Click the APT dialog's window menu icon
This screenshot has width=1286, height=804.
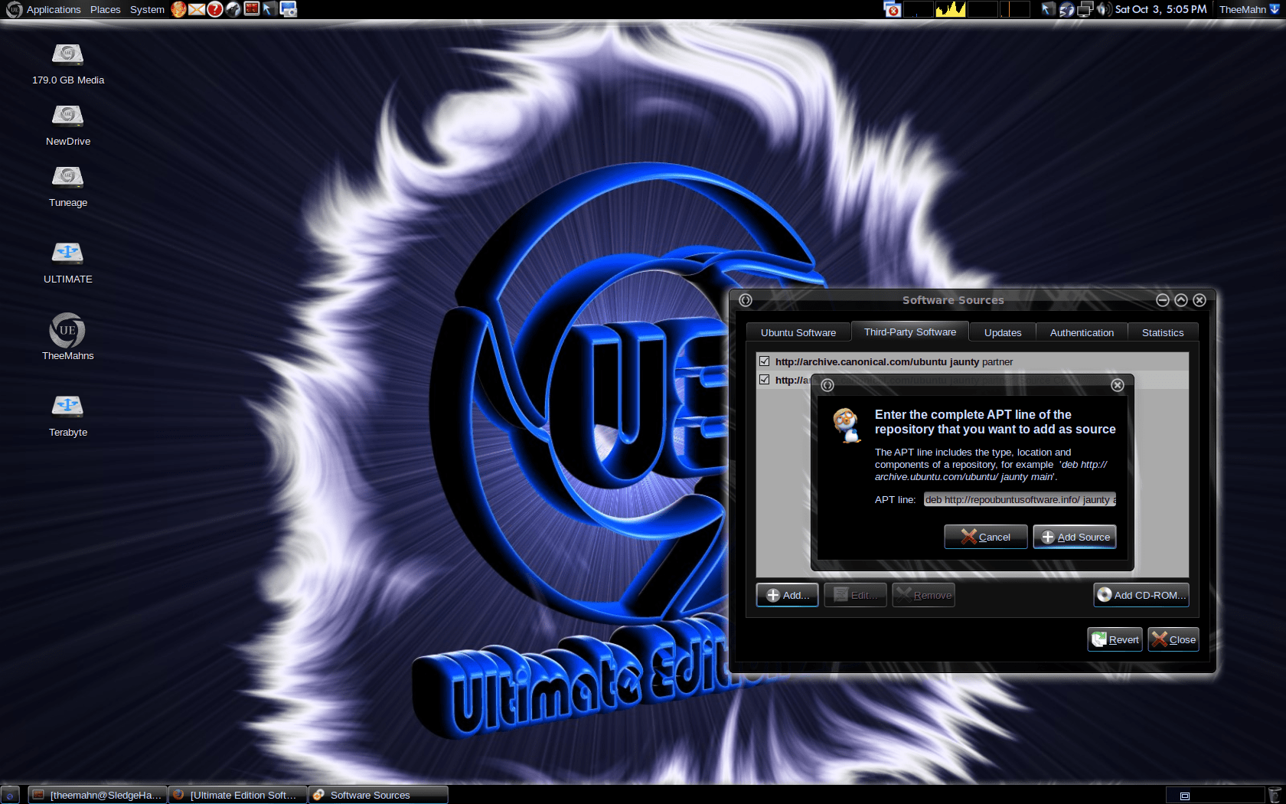pos(827,385)
